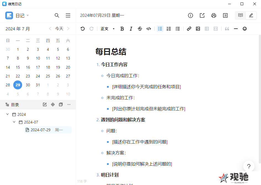
Task: Toggle inline code formatting
Action: point(149,29)
